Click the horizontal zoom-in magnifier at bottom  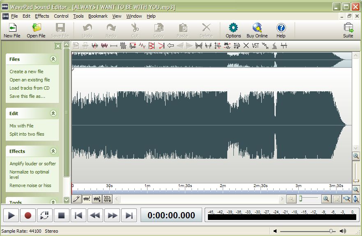(326, 199)
